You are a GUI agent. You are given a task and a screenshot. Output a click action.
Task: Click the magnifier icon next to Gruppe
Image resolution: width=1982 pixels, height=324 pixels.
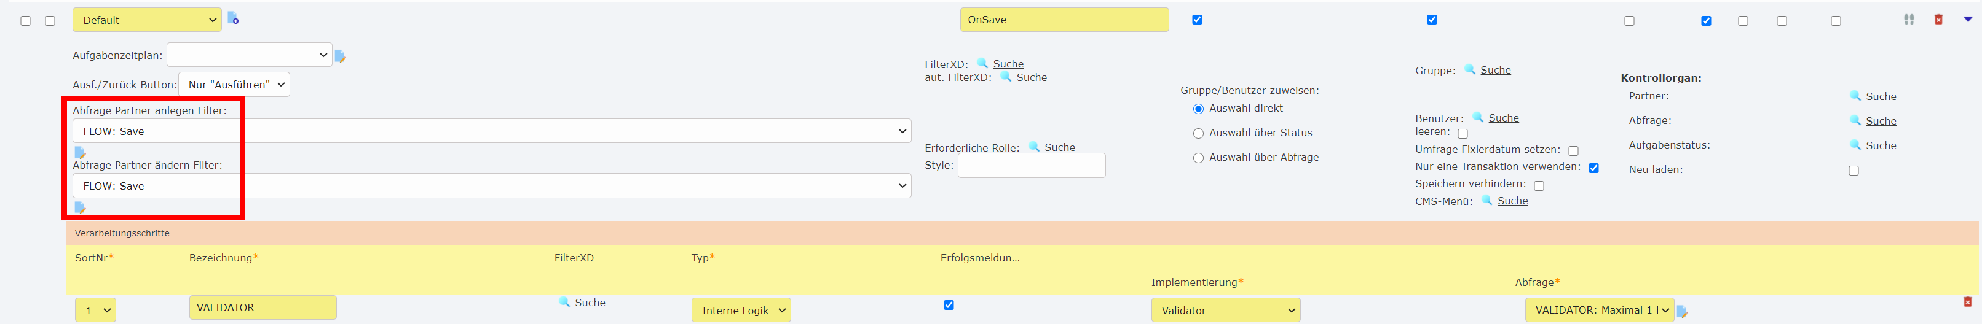(x=1469, y=70)
